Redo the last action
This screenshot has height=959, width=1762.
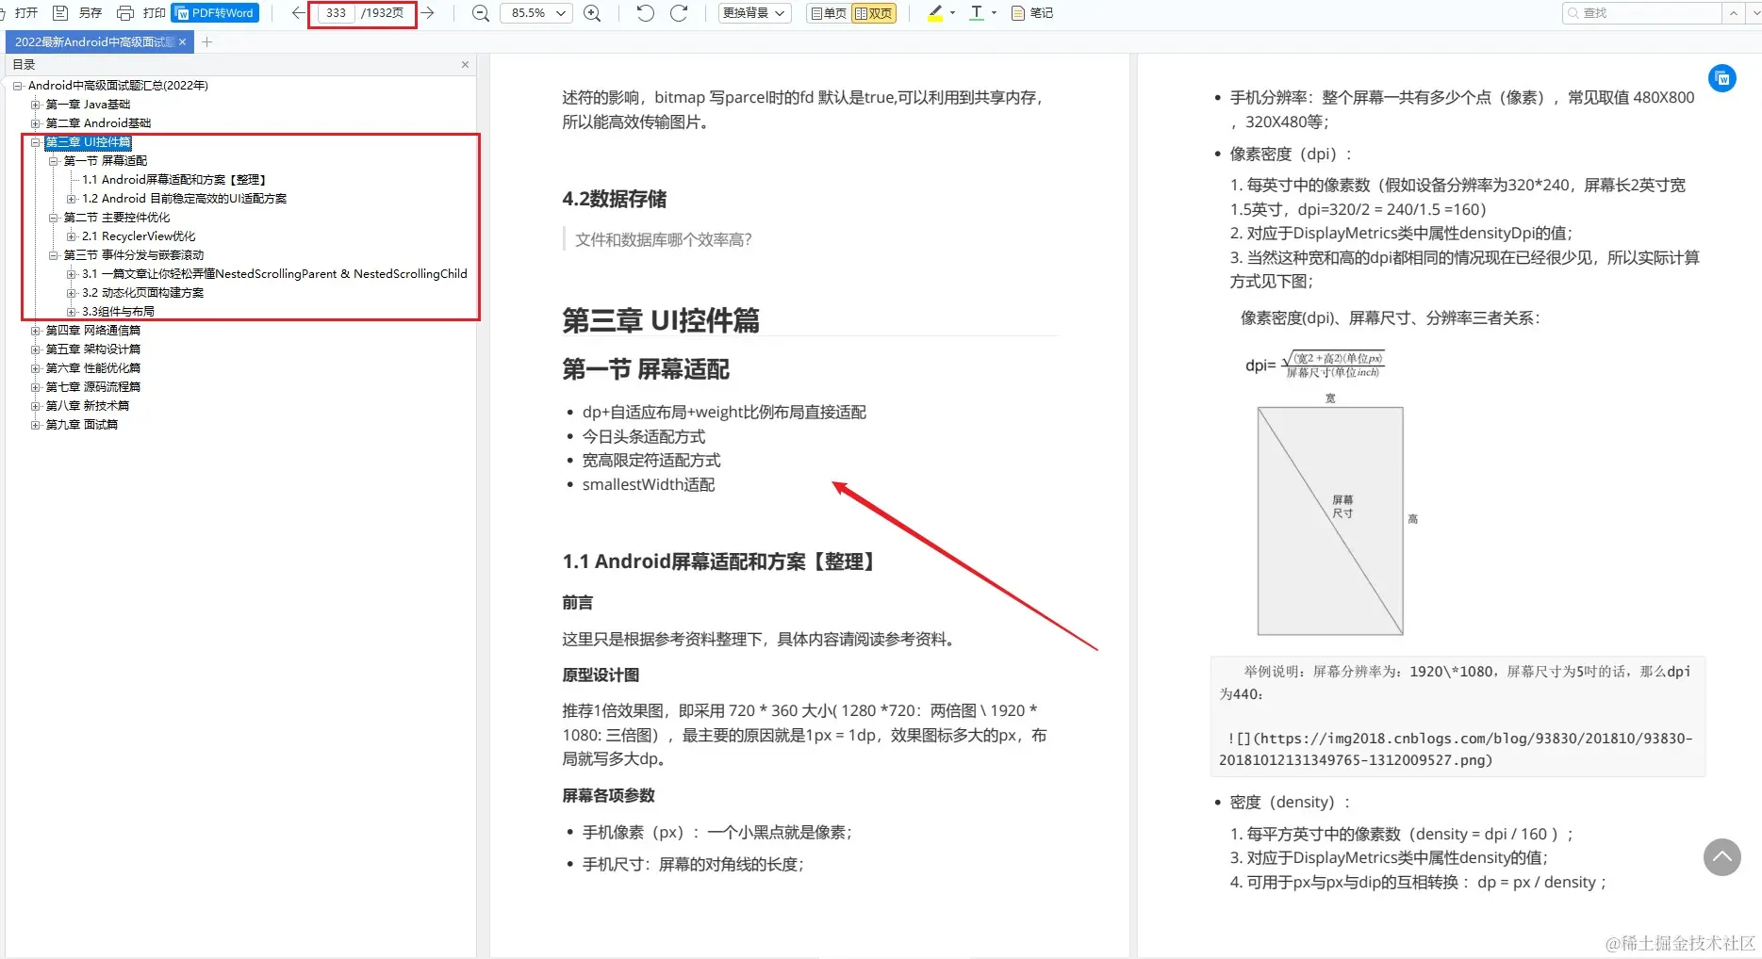click(x=681, y=12)
